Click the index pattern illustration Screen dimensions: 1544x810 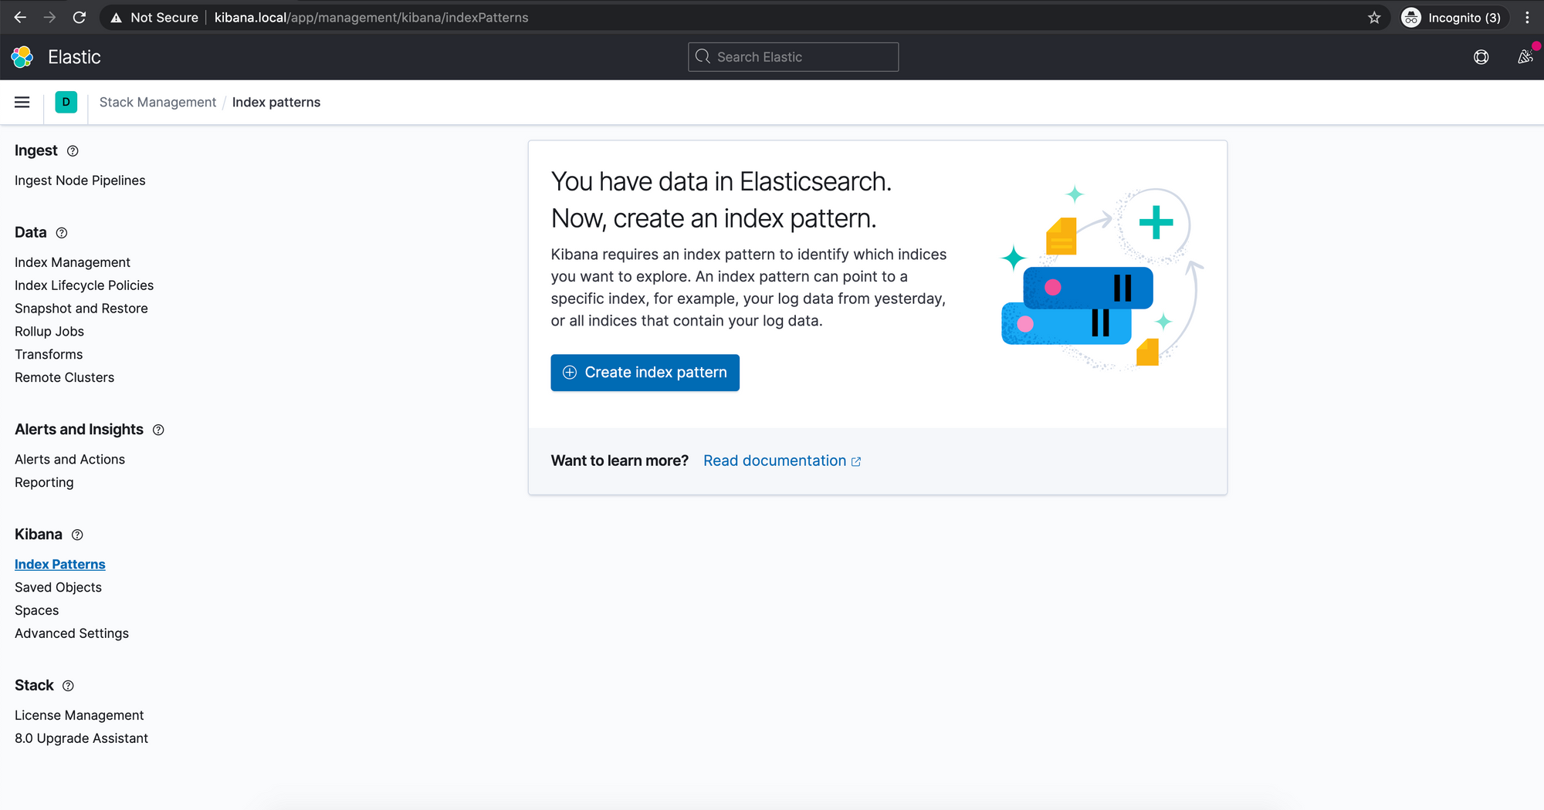(1102, 278)
